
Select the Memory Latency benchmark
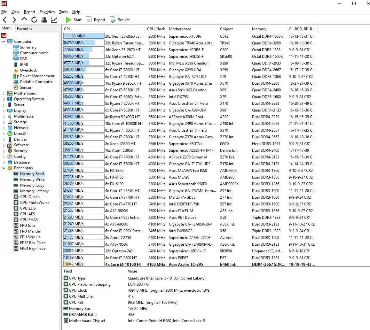pos(34,191)
